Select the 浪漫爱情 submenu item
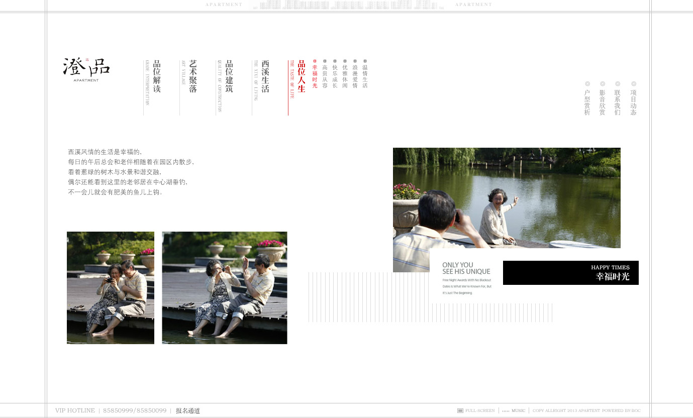This screenshot has width=693, height=418. point(355,76)
